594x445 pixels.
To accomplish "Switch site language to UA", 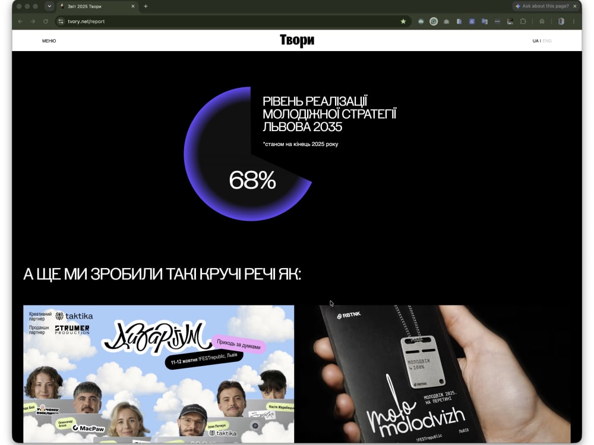I will click(535, 41).
